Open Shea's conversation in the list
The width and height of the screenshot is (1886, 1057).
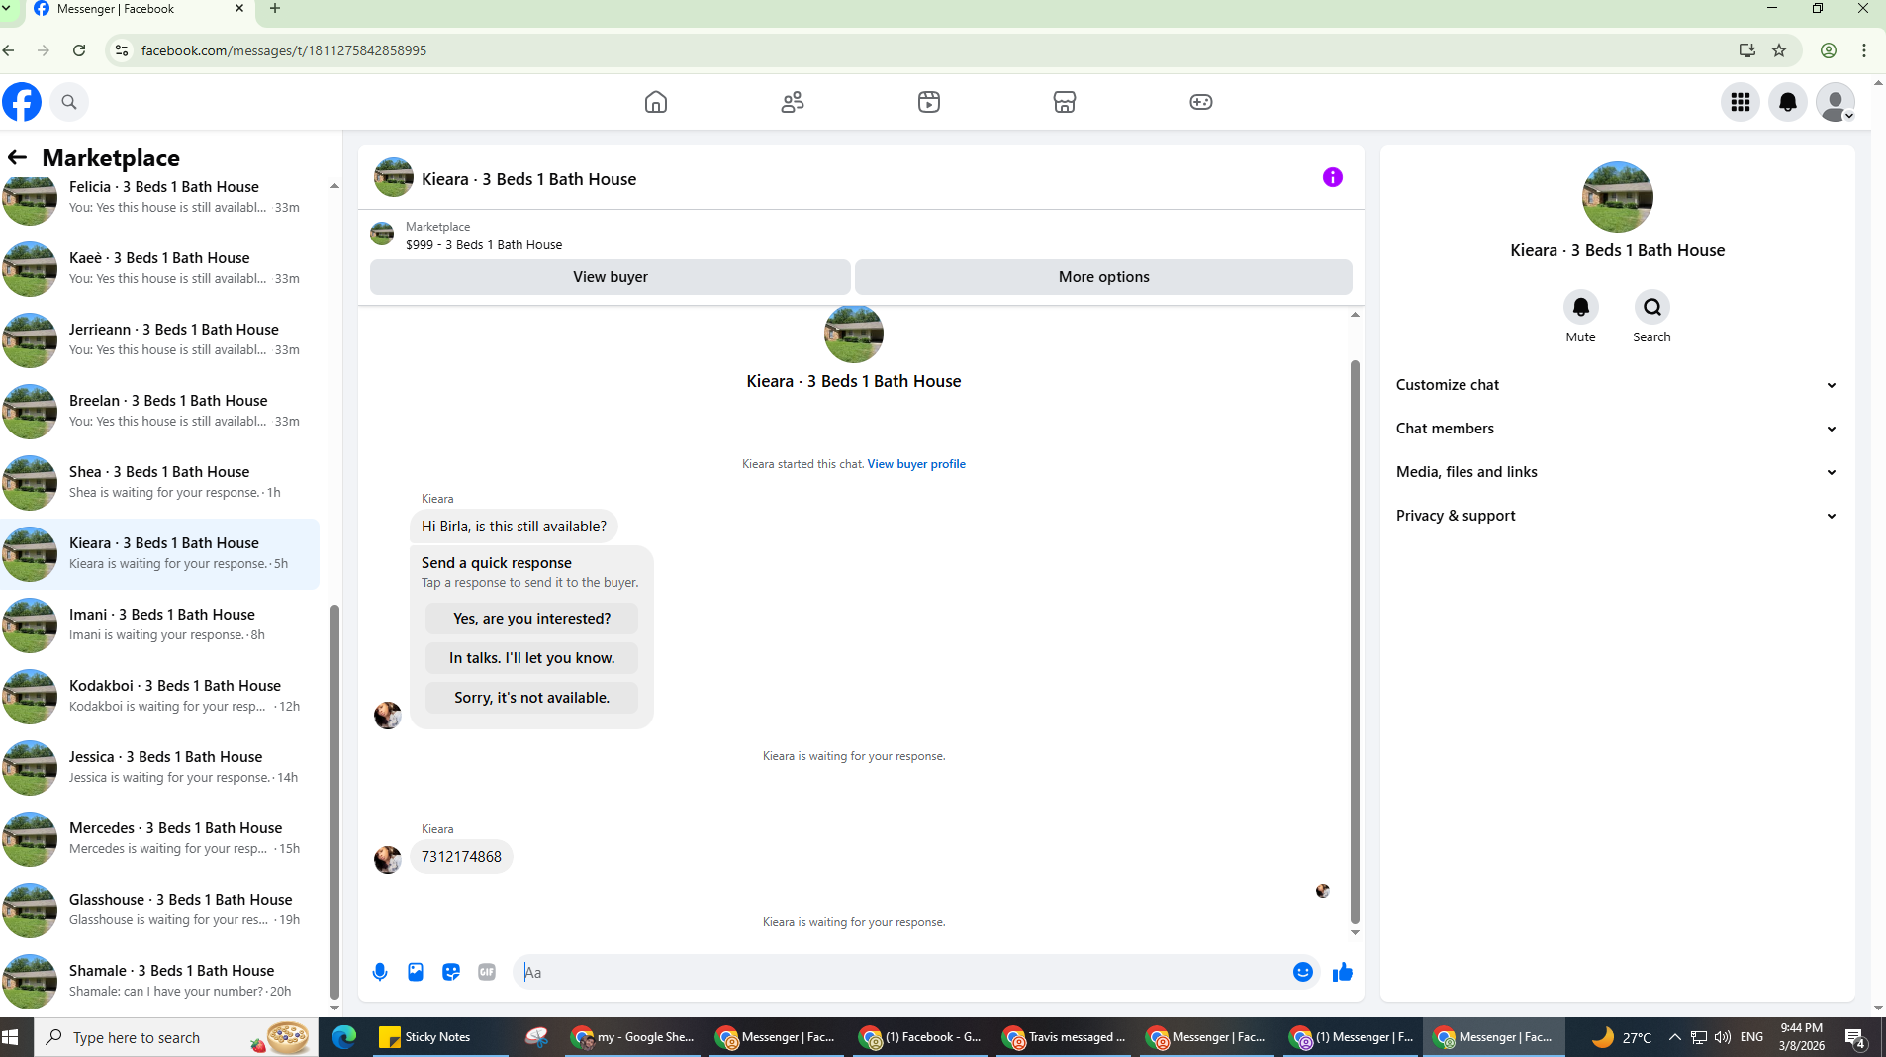[160, 482]
